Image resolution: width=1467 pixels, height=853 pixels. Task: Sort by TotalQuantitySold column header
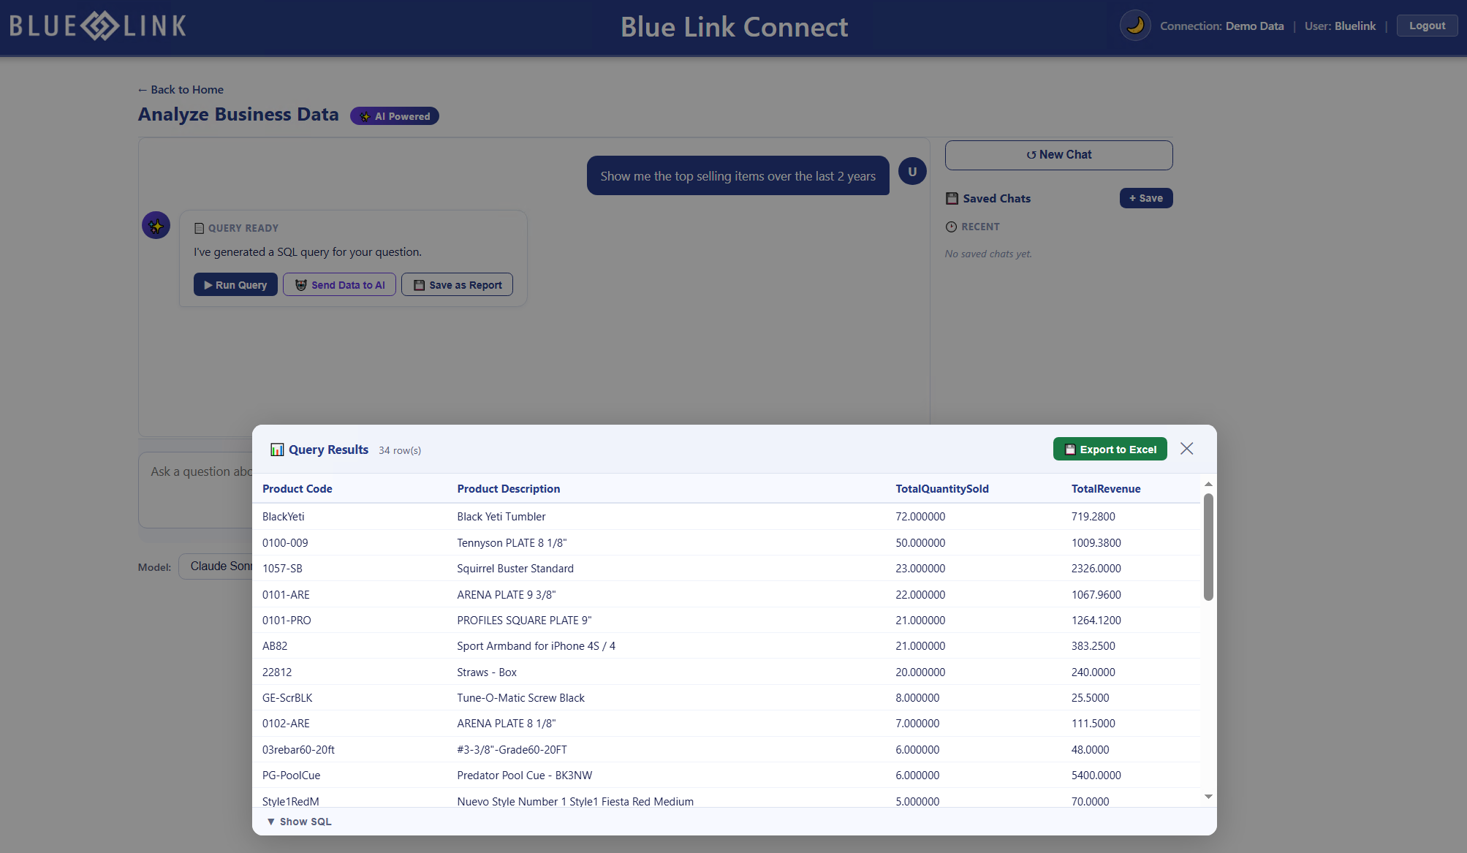coord(941,489)
